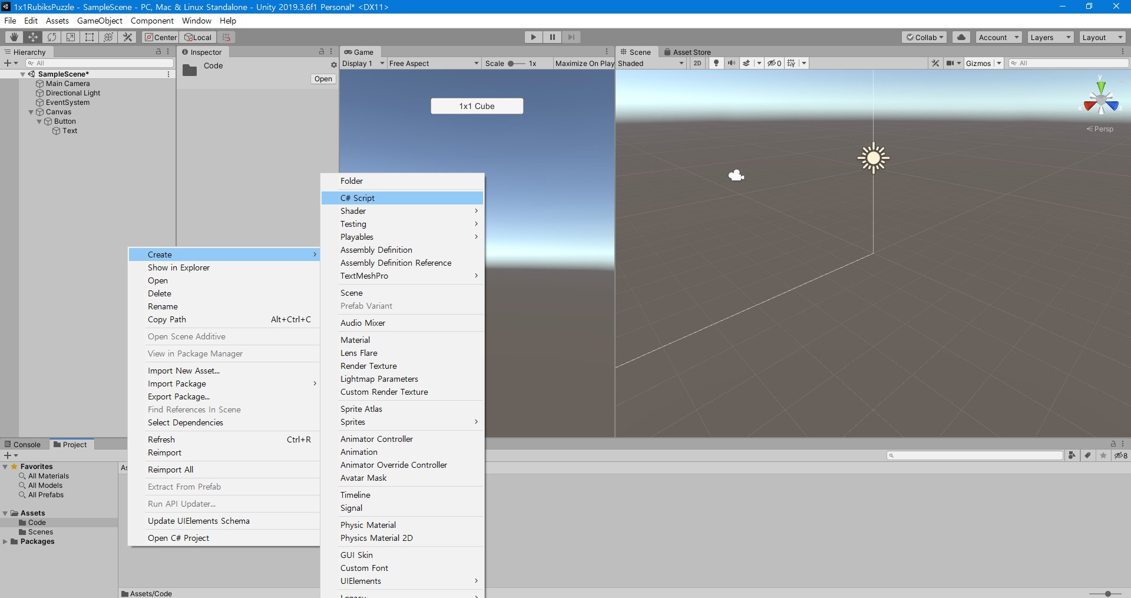Choose Show in Explorer from context menu
The width and height of the screenshot is (1131, 598).
click(x=224, y=267)
